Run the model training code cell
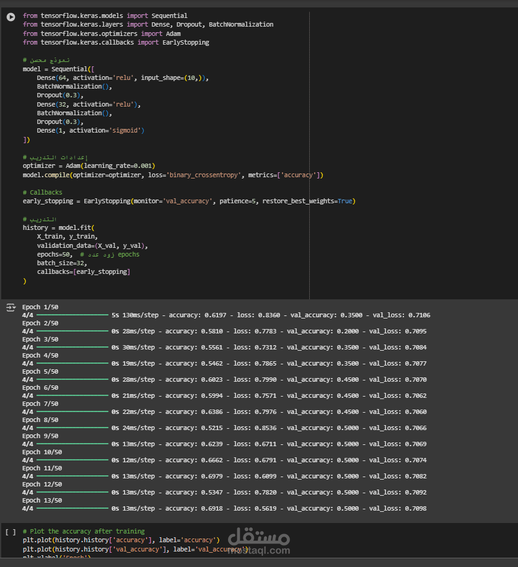The image size is (518, 567). coord(11,17)
